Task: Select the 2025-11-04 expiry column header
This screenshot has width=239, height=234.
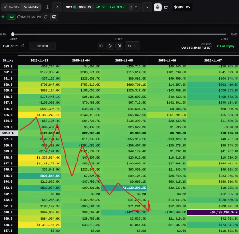Action: pos(81,60)
